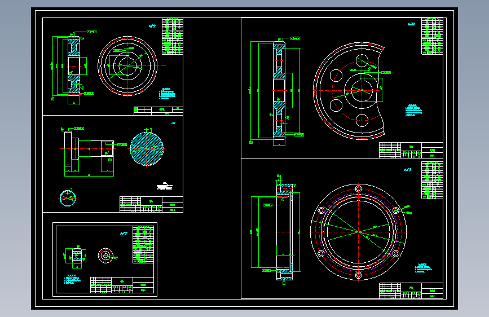Click the cyan technical notes in top-right sheet
The width and height of the screenshot is (489, 317).
point(413,111)
